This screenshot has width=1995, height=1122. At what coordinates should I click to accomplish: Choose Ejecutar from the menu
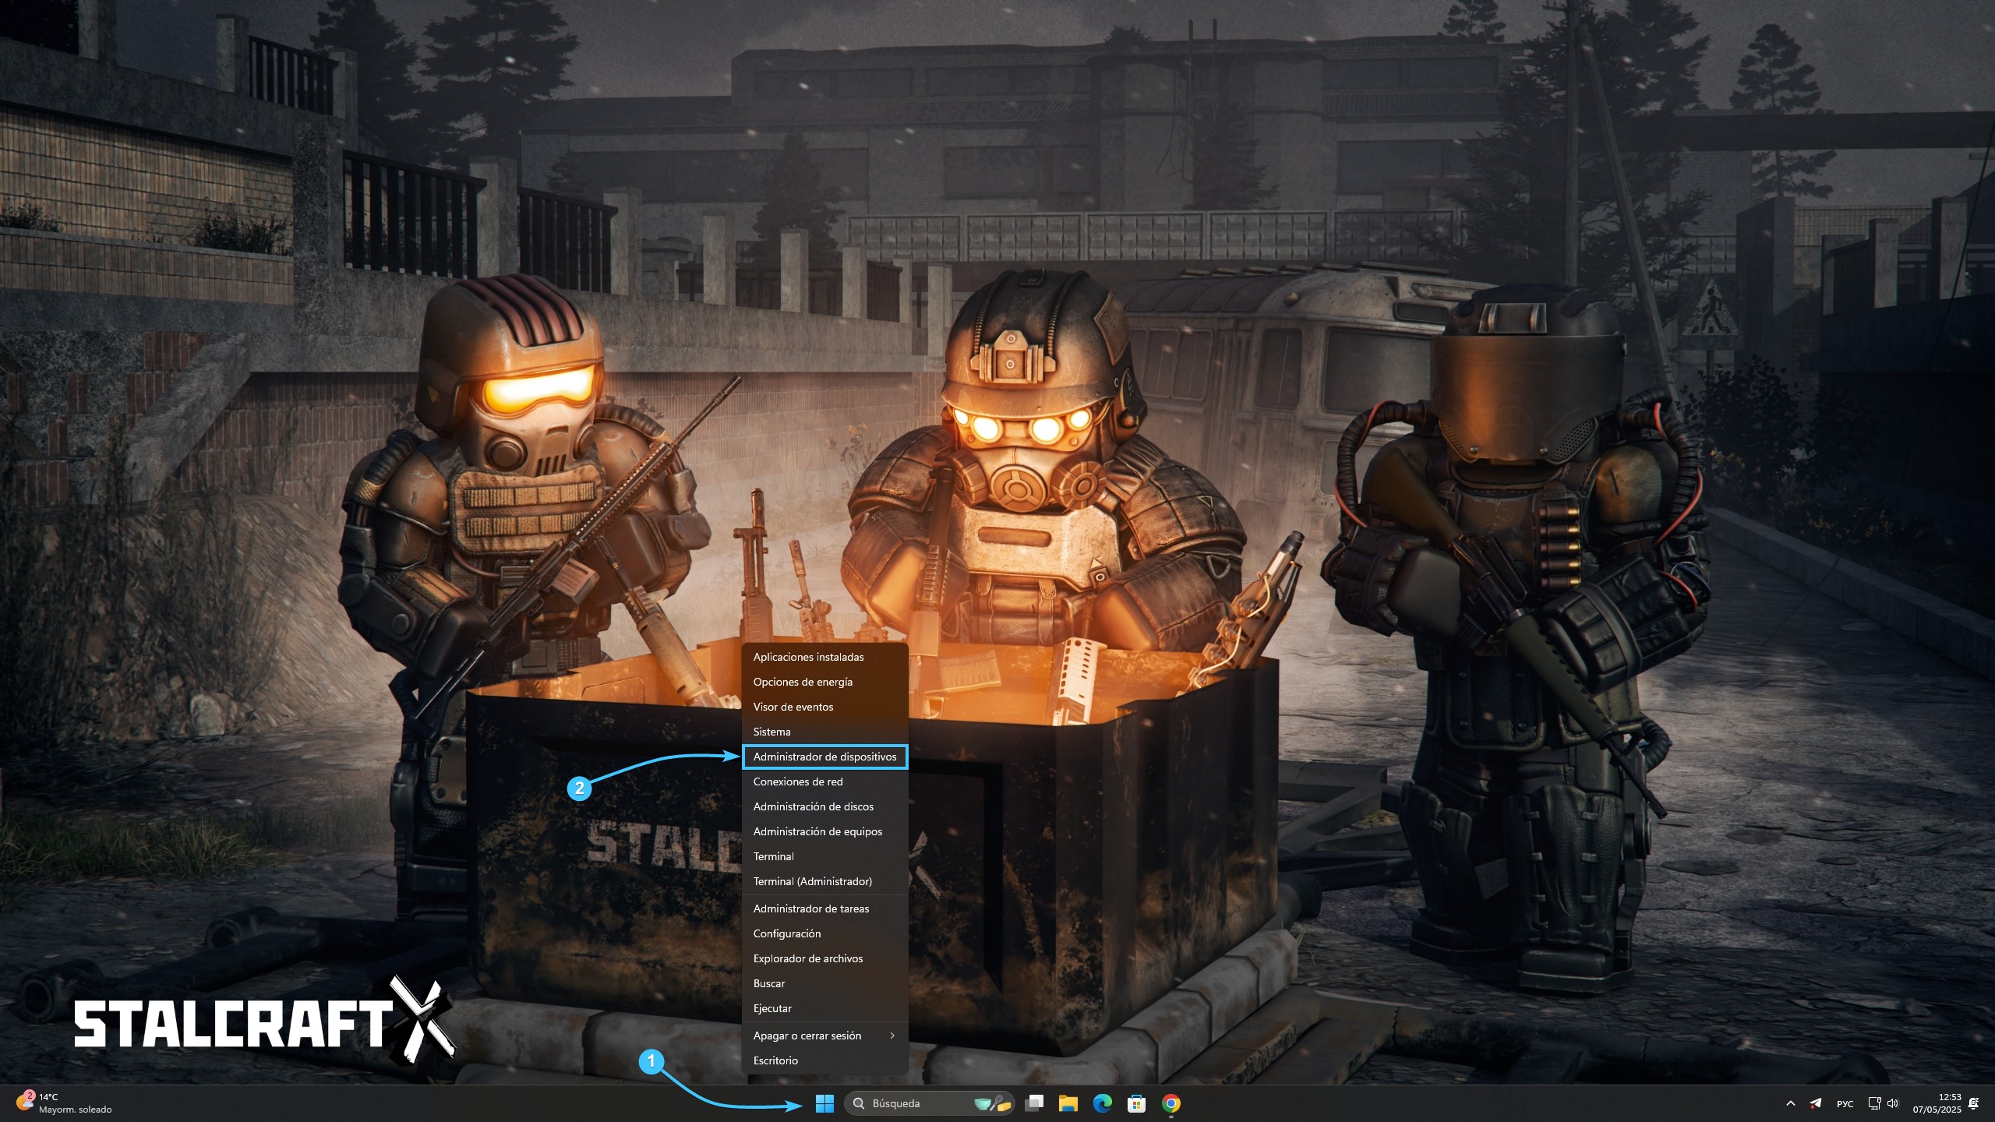825,1008
